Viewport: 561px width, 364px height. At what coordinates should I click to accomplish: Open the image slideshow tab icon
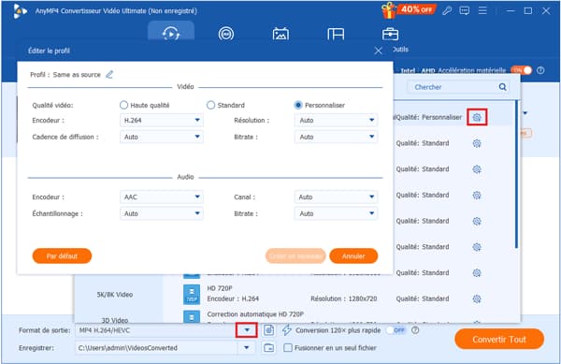tap(280, 34)
